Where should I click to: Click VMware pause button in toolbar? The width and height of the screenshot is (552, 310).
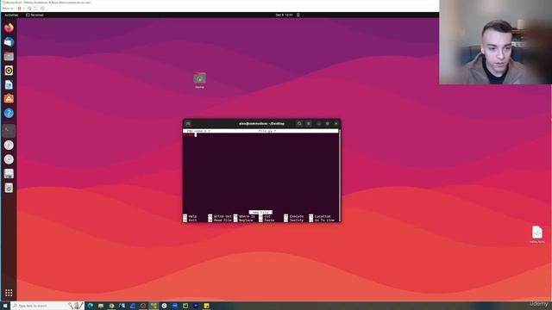(x=19, y=9)
